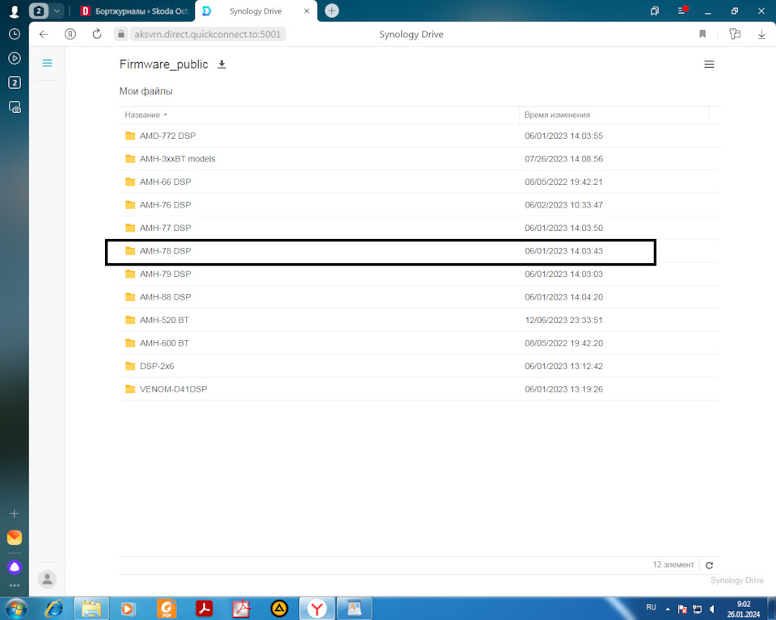Open the taskbar clock and date
This screenshot has height=620, width=776.
coord(744,610)
